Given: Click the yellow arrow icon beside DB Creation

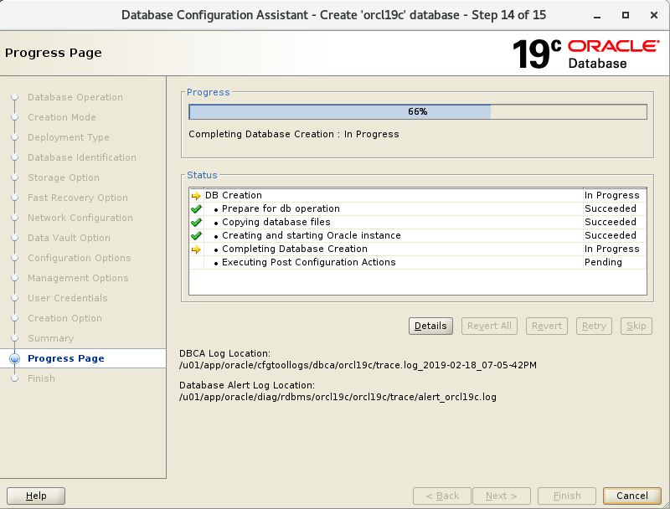Looking at the screenshot, I should pos(196,196).
